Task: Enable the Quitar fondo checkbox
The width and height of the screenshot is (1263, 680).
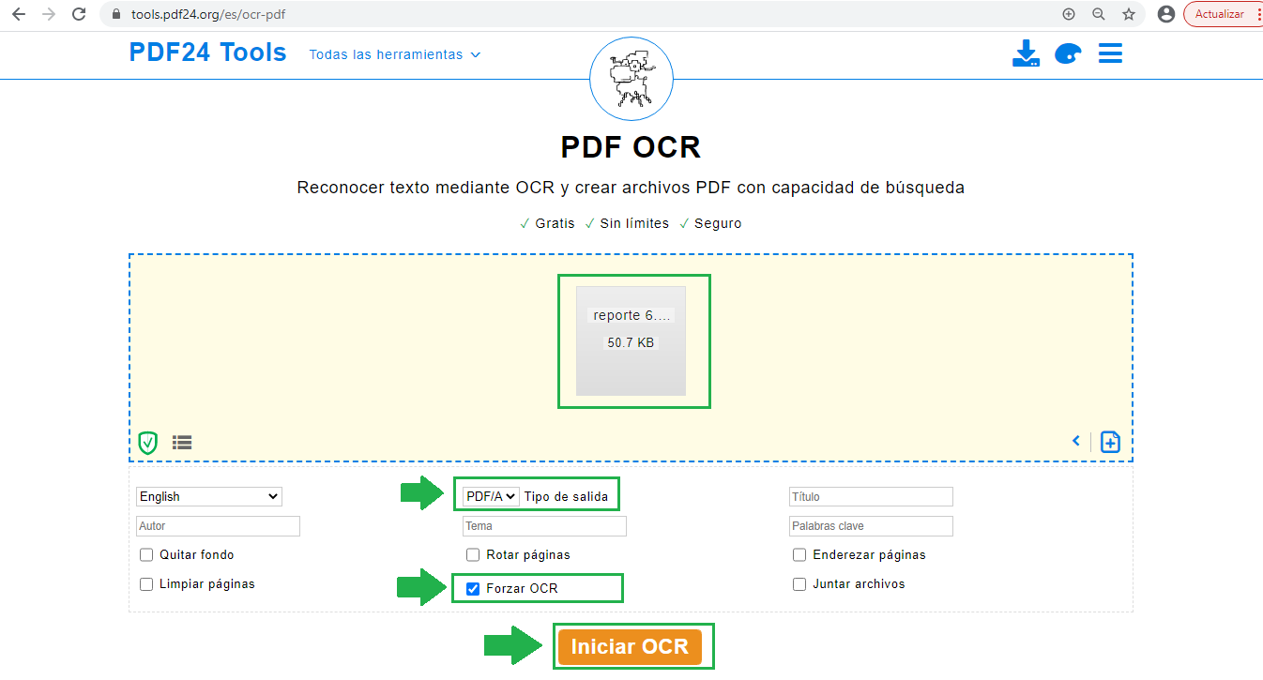Action: tap(146, 554)
